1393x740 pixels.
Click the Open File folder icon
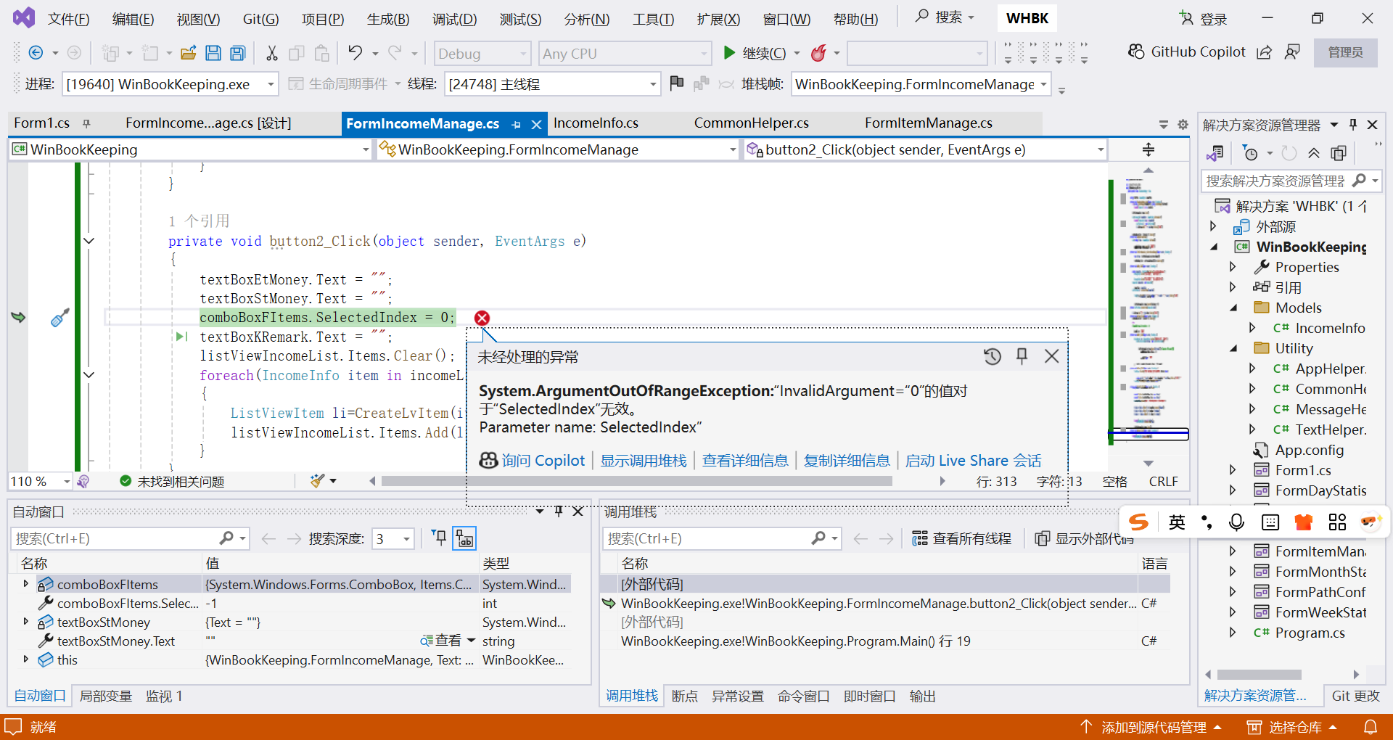click(189, 53)
